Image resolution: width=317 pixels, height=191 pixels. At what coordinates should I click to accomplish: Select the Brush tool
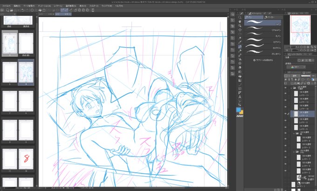click(x=240, y=55)
